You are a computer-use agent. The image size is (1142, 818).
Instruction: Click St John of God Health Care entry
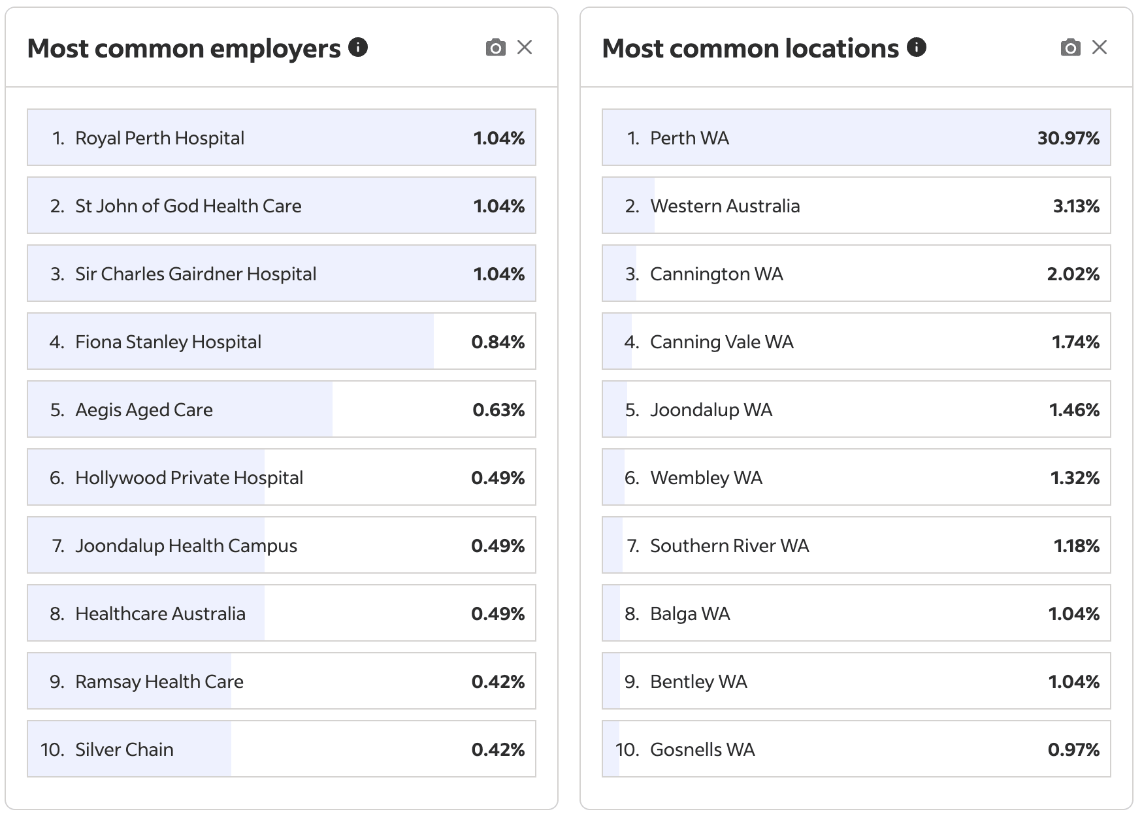coord(281,206)
